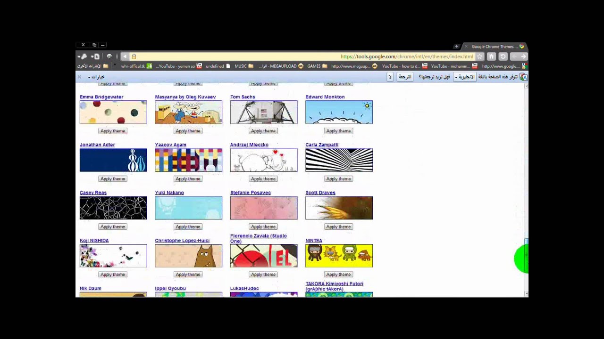Apply theme for Casey Reas
This screenshot has height=339, width=604.
click(x=113, y=227)
